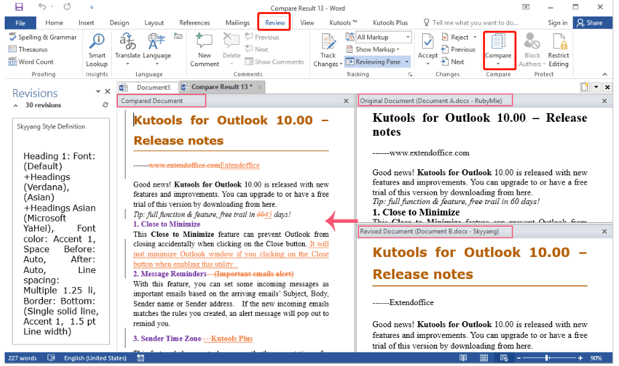The image size is (619, 366).
Task: Click Sign in link
Action: click(557, 23)
